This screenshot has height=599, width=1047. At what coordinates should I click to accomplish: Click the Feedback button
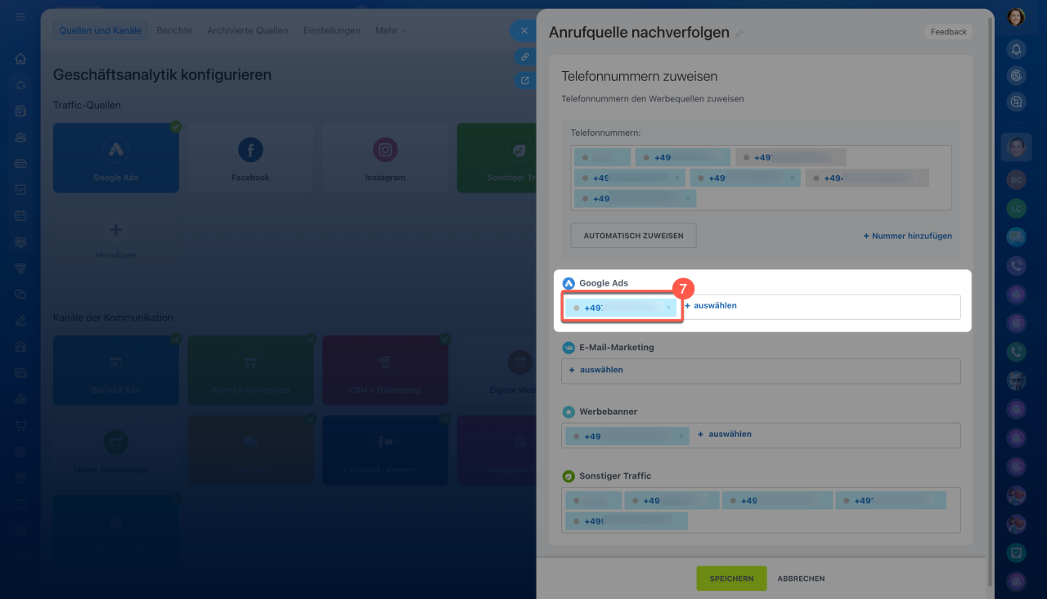(949, 32)
